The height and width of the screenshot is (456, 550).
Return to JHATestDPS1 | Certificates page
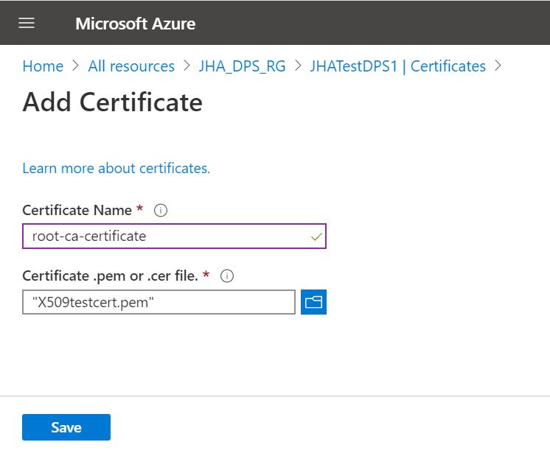point(397,66)
